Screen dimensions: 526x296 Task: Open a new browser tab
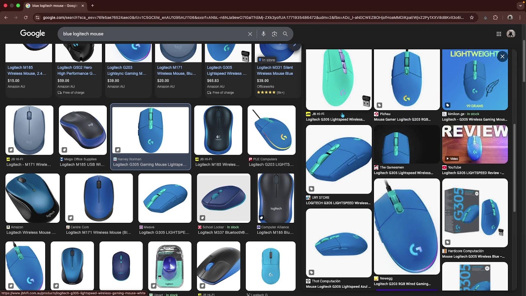pyautogui.click(x=92, y=6)
